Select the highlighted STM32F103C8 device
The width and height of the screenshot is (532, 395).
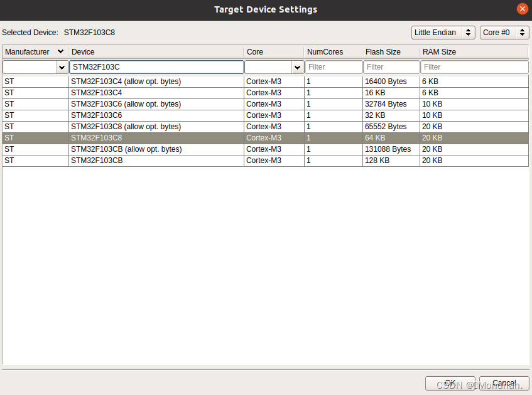[265, 138]
